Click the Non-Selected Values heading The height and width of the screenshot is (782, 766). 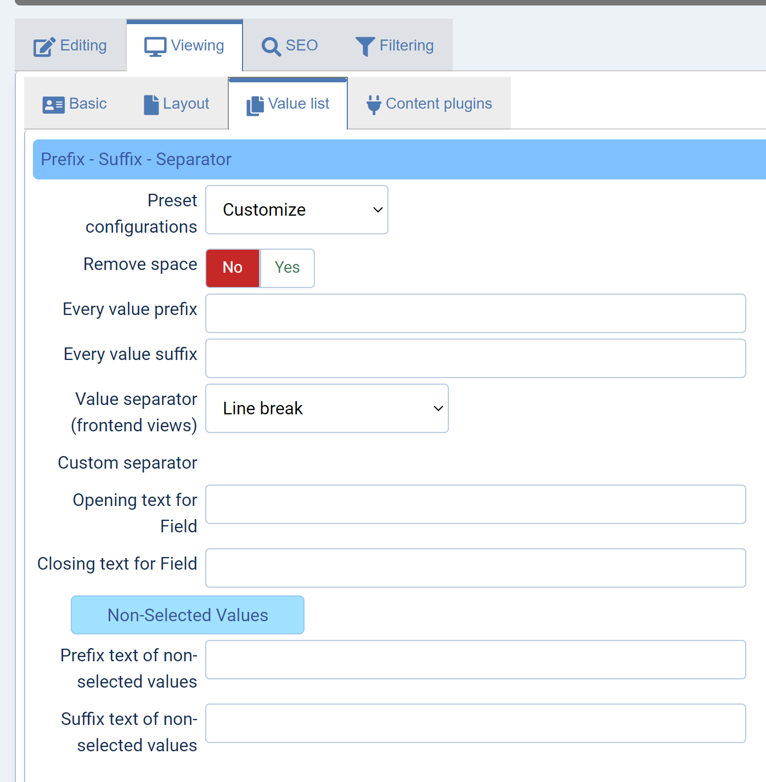(x=188, y=615)
